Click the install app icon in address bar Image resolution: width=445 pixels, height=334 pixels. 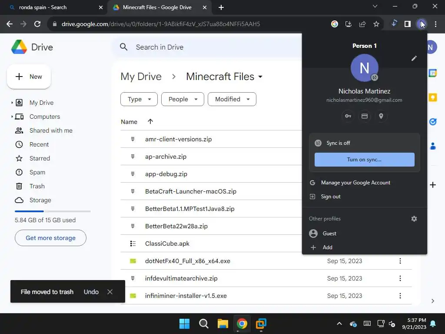pyautogui.click(x=349, y=24)
